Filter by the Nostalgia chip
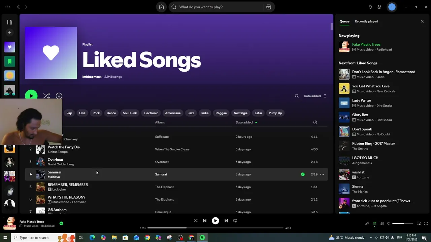 click(x=240, y=113)
